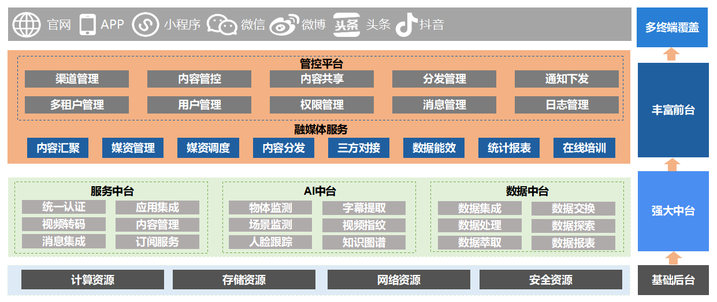Image resolution: width=717 pixels, height=302 pixels.
Task: Click the blue 内容汇聚 box
Action: tap(58, 148)
